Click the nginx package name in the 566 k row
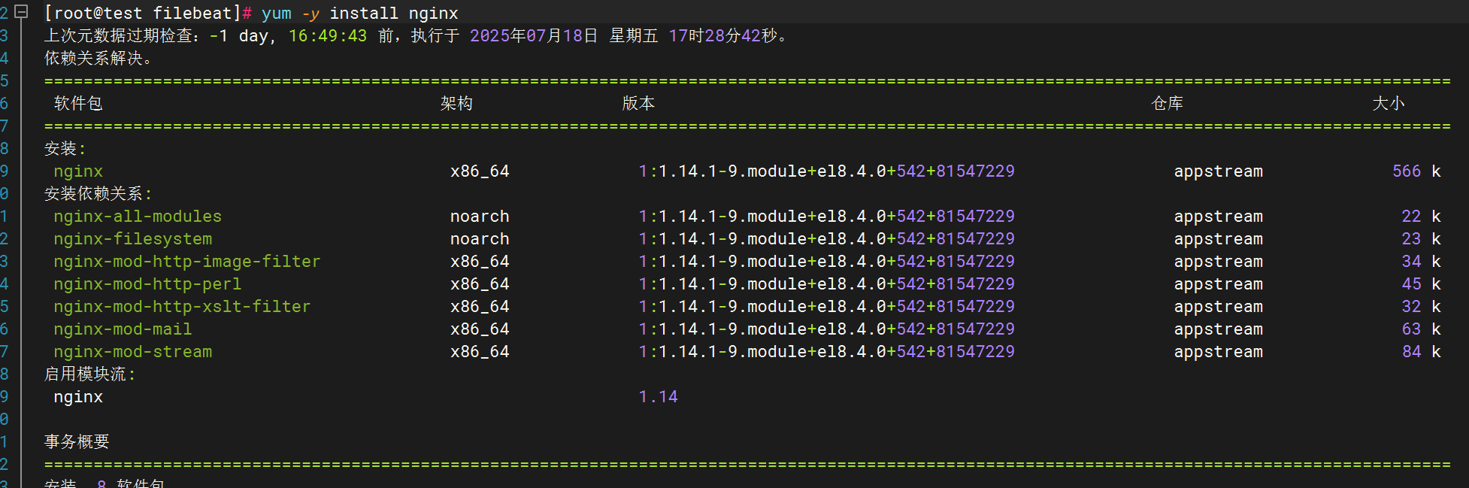 coord(78,171)
